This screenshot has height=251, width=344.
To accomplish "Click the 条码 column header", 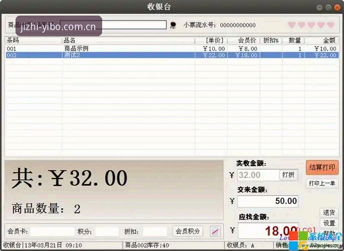I will (x=34, y=40).
